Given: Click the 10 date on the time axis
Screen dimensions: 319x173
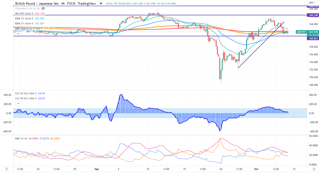Looking at the screenshot, I should point(294,169).
